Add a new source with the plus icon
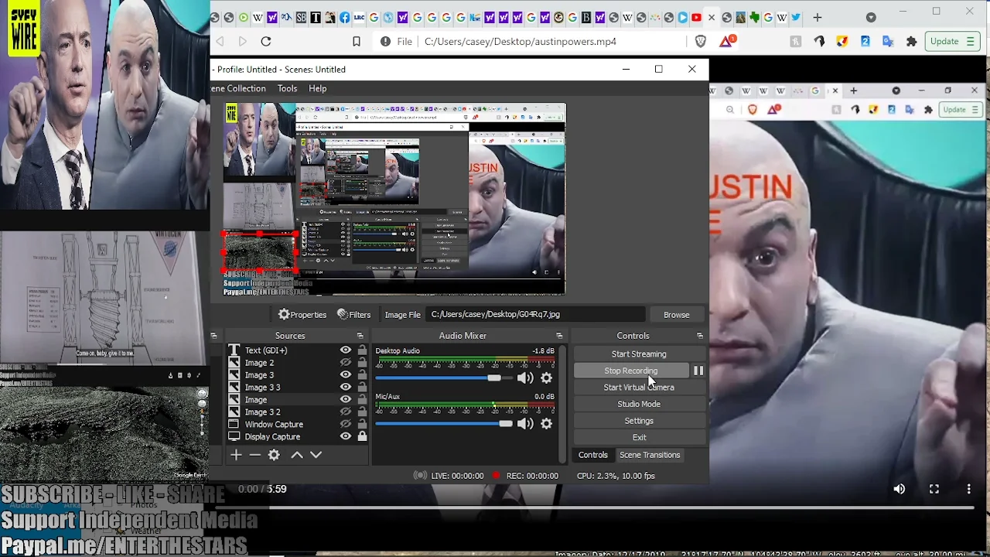 237,455
